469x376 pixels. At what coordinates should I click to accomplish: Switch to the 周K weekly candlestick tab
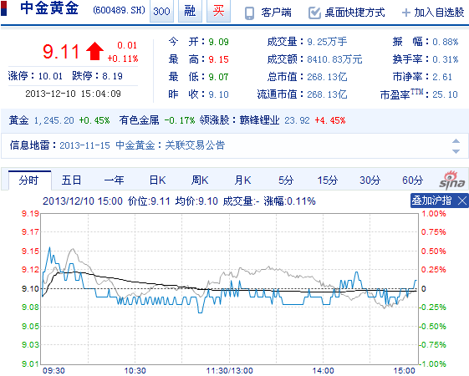pyautogui.click(x=200, y=180)
